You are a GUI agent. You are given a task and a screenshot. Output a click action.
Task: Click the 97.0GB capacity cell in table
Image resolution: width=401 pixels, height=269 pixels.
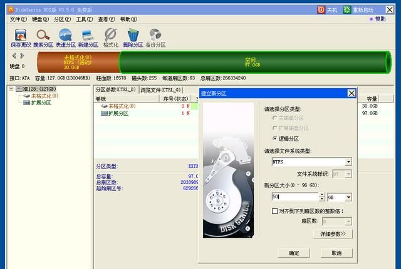pos(370,113)
